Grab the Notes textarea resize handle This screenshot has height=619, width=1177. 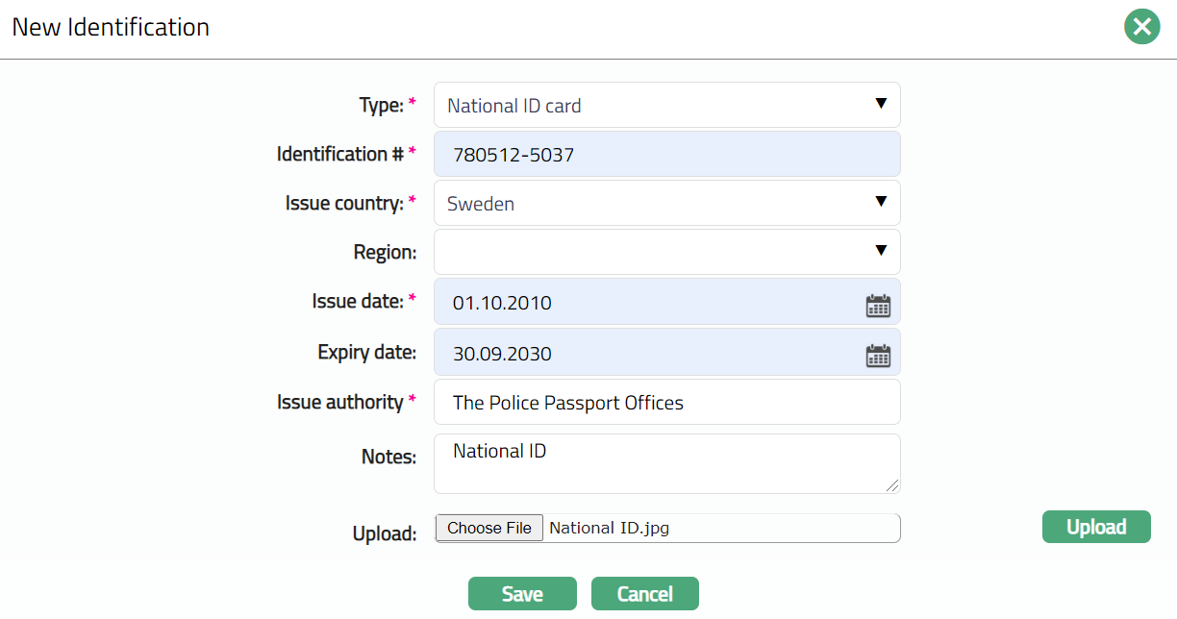point(893,486)
